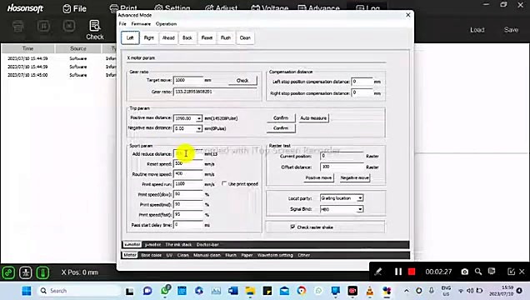Click the gear ratio Check button
The height and width of the screenshot is (300, 530).
tap(242, 80)
